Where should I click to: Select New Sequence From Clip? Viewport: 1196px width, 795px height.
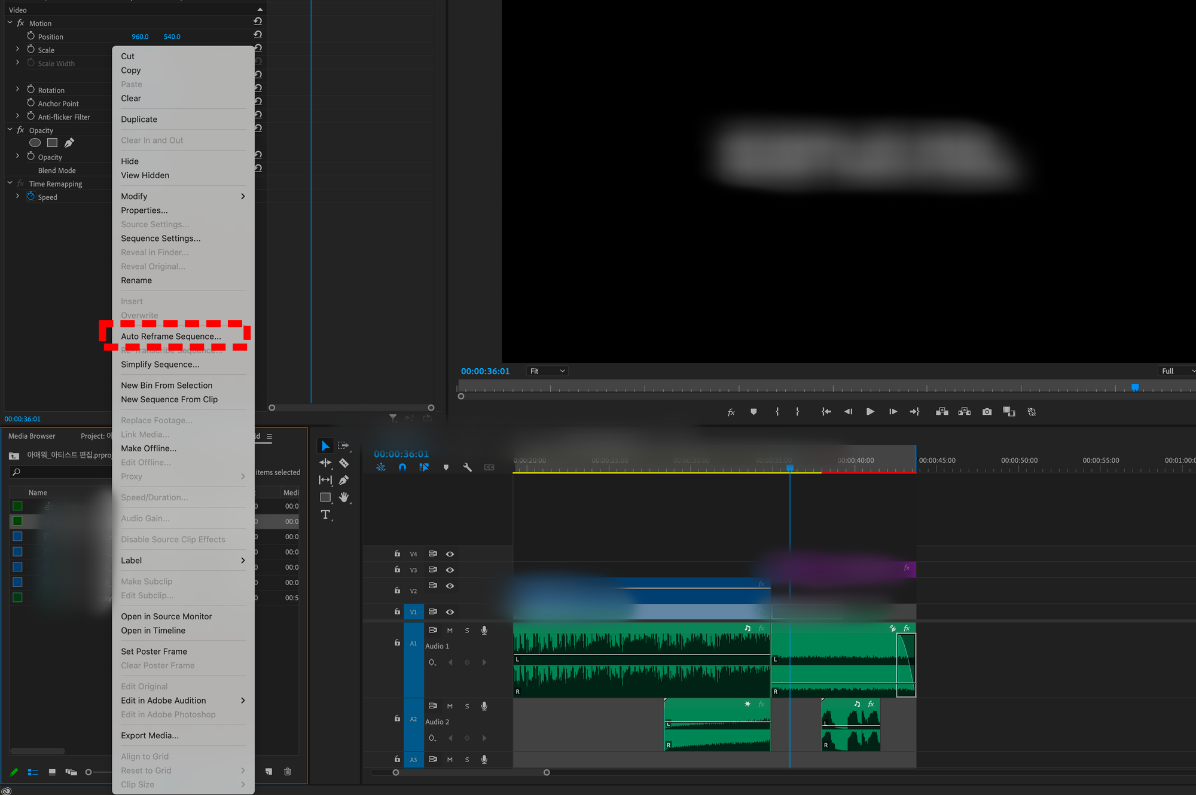pyautogui.click(x=169, y=399)
